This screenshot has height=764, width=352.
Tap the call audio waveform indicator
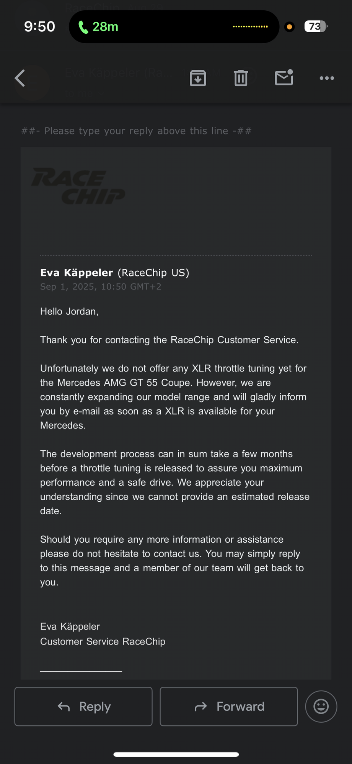pyautogui.click(x=250, y=26)
